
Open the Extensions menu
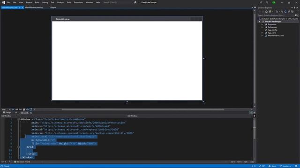(x=78, y=2)
